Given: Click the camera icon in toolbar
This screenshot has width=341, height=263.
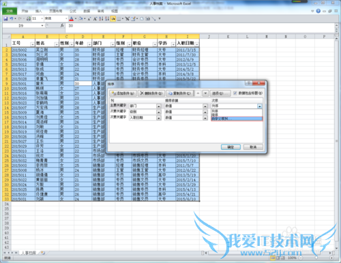Looking at the screenshot, I should point(148,18).
